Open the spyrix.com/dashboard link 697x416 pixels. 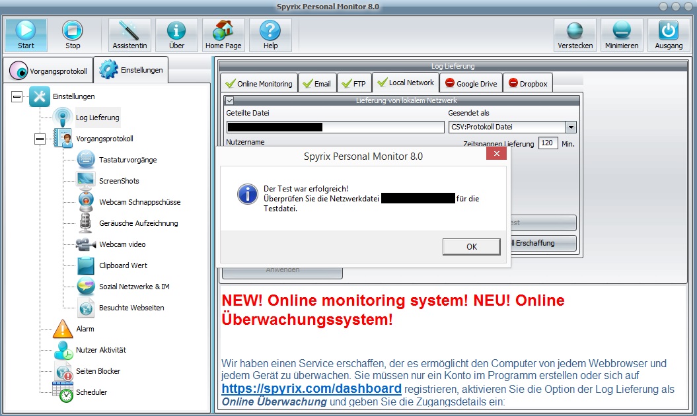point(312,388)
